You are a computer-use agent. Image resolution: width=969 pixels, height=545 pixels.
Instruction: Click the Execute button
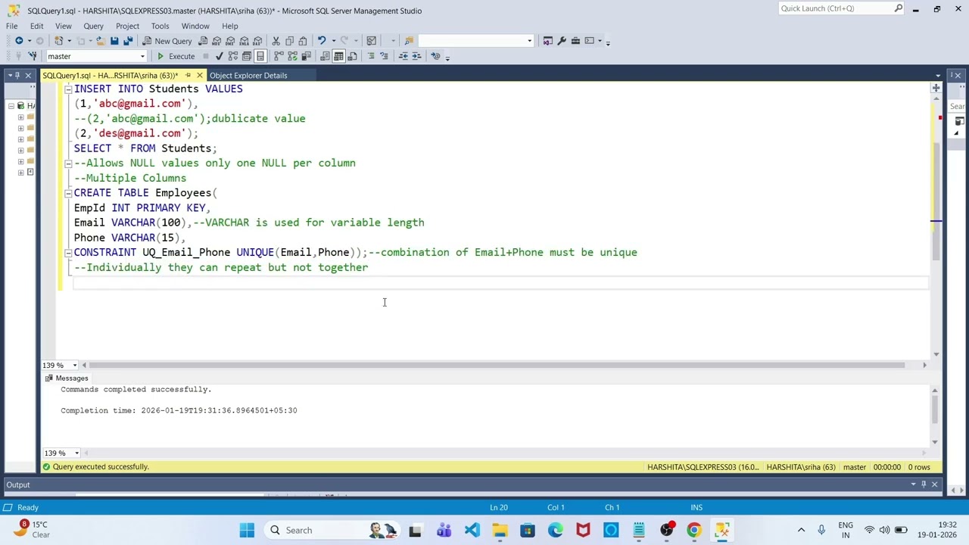tap(176, 56)
